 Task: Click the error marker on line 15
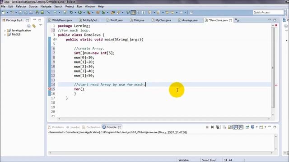click(50, 89)
